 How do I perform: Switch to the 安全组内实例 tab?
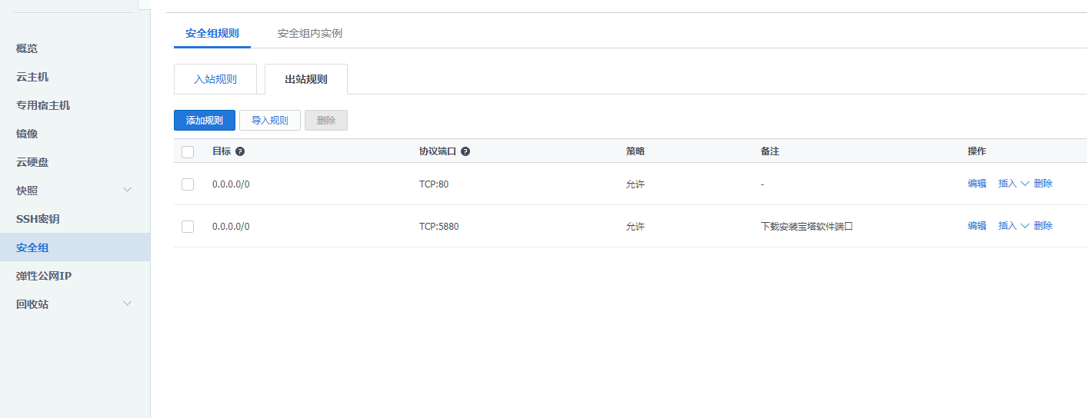pos(309,34)
